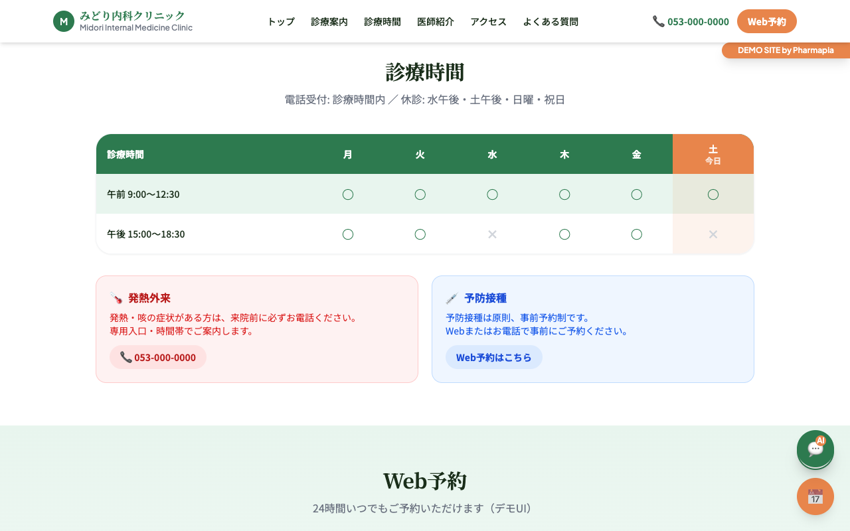
Task: Open the AI chat bubble floating icon
Action: click(x=815, y=449)
